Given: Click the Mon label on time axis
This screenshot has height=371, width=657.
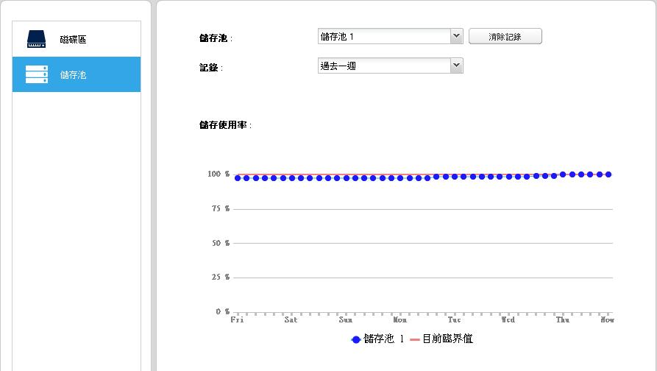Looking at the screenshot, I should click(399, 320).
